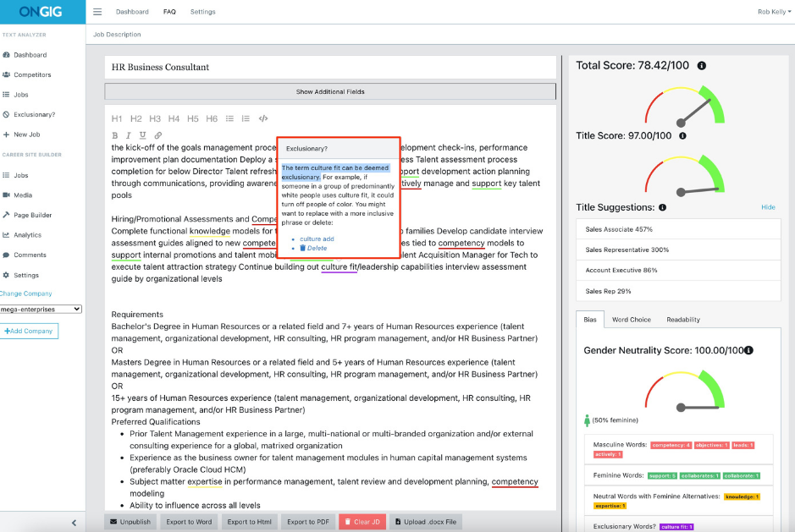Click the Gender Neutrality Score info icon

[x=749, y=350]
